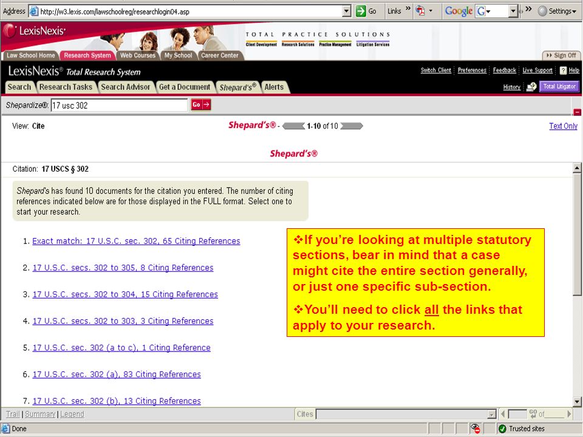Select the Get a Document tab
This screenshot has width=583, height=437.
(185, 87)
